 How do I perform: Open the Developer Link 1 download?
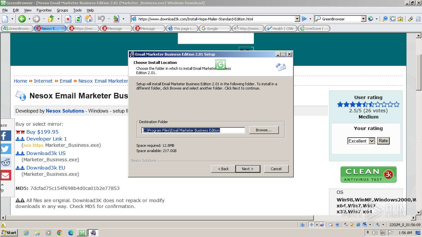coord(46,139)
